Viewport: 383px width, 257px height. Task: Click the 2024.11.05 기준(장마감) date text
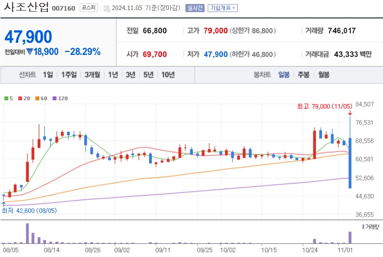click(x=146, y=8)
